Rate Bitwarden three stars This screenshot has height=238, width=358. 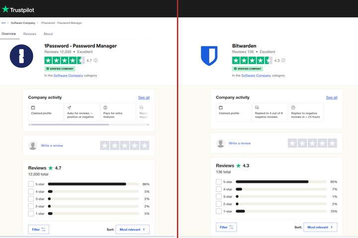312,143
